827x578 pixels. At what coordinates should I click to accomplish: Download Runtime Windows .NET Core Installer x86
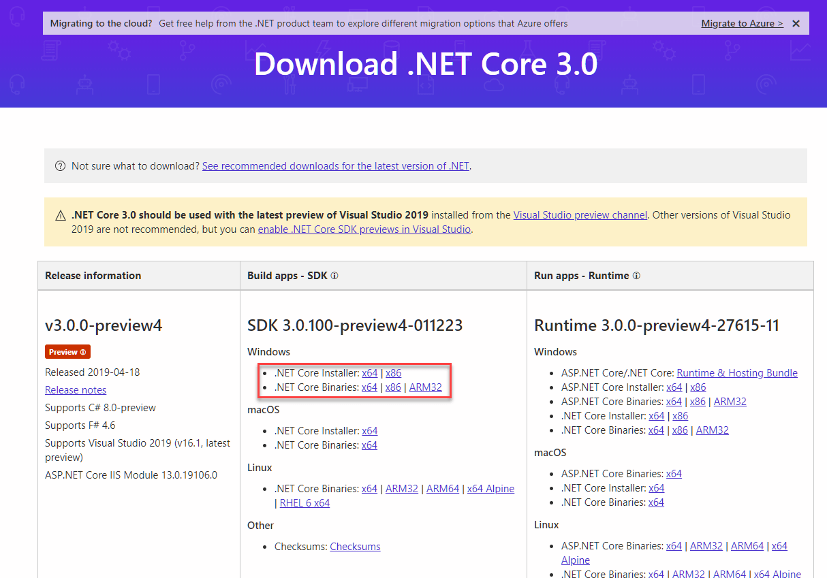tap(680, 416)
